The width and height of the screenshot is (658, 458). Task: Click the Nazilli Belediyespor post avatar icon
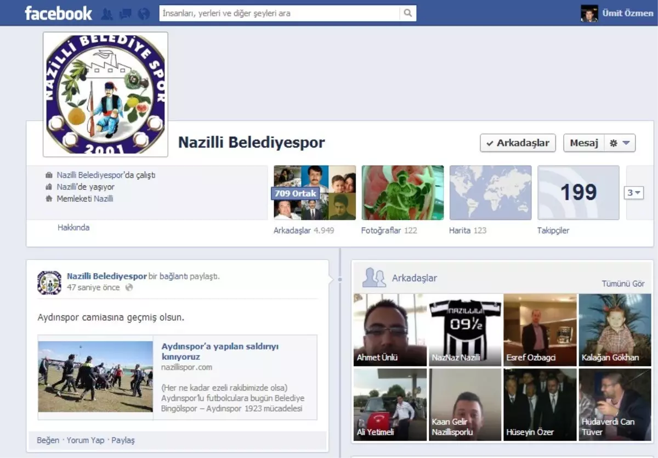pyautogui.click(x=49, y=282)
